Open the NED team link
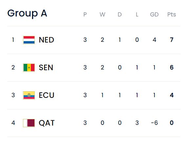 tap(47, 40)
